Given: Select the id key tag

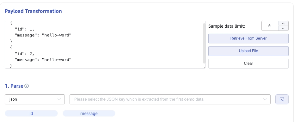Looking at the screenshot, I should point(31,114).
